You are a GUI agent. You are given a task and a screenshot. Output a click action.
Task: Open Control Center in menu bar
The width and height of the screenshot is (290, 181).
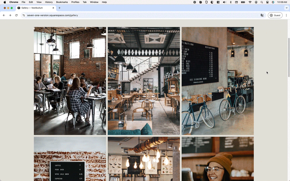click(267, 2)
